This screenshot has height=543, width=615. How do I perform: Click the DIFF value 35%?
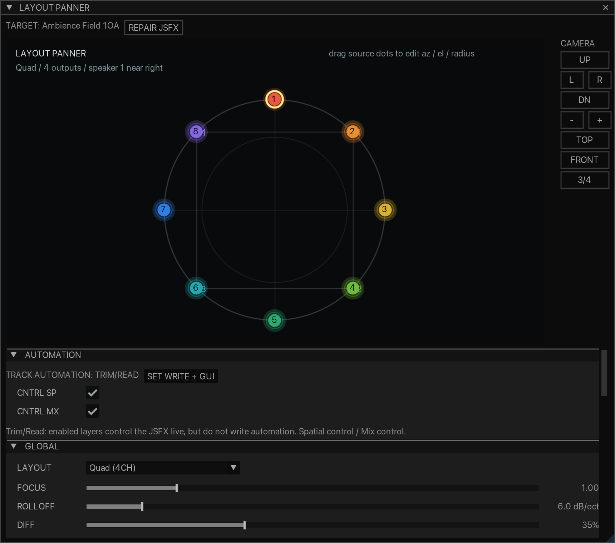(x=590, y=525)
